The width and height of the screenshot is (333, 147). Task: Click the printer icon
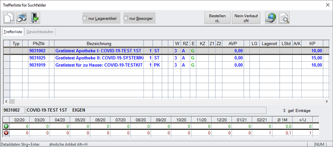pos(22,18)
